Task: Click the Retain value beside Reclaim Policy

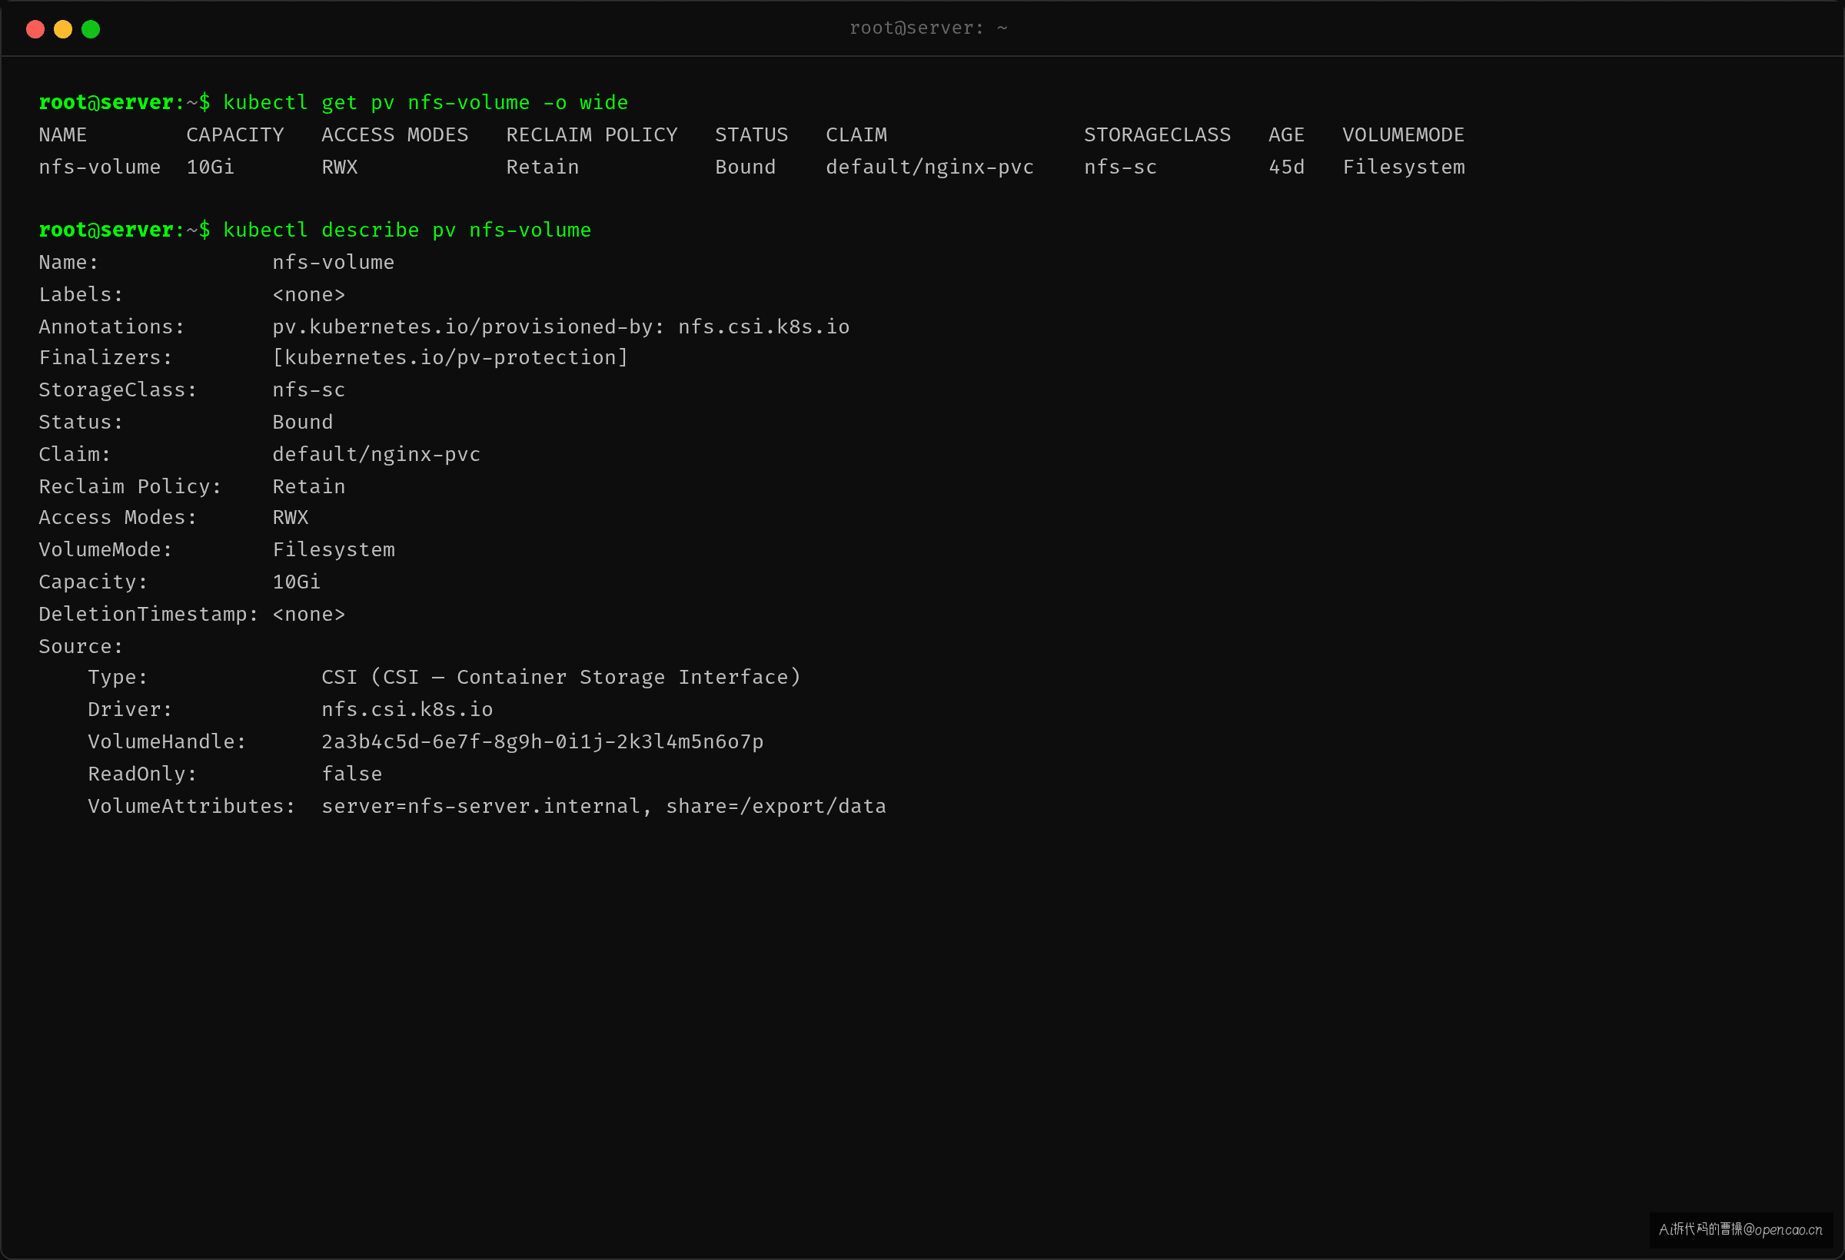Action: [x=309, y=486]
